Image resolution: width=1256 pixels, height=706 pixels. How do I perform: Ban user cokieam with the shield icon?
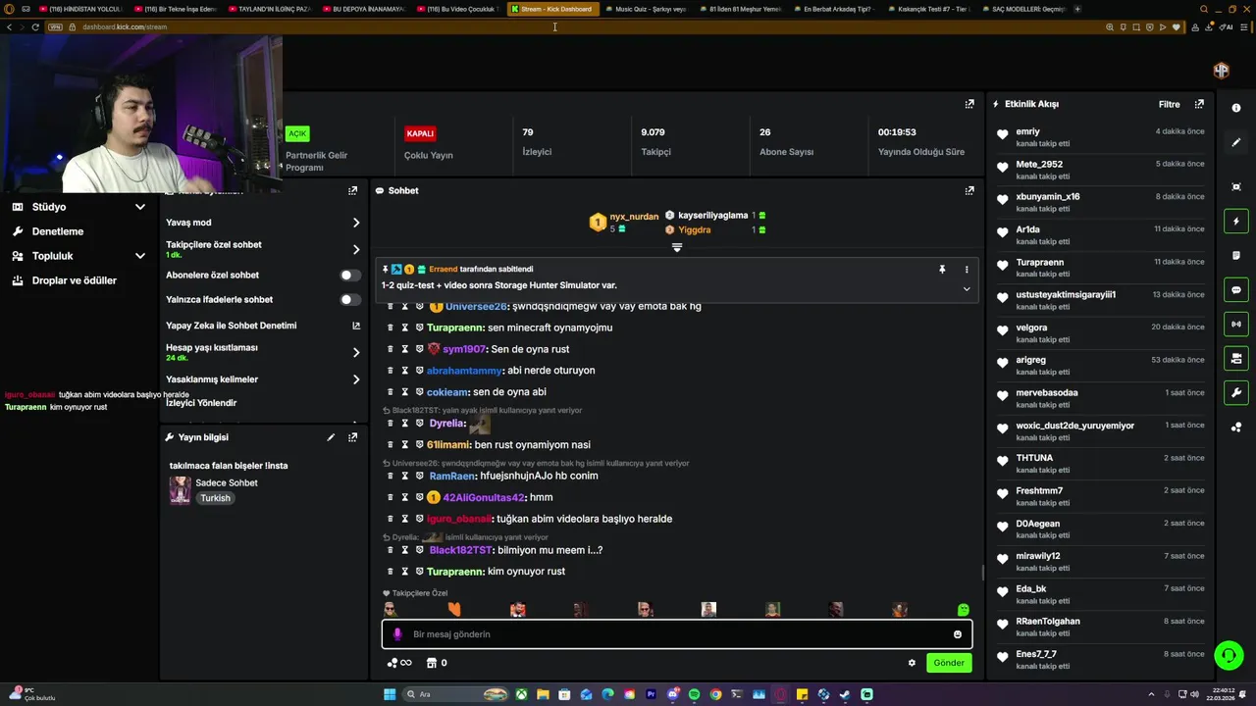pos(419,392)
